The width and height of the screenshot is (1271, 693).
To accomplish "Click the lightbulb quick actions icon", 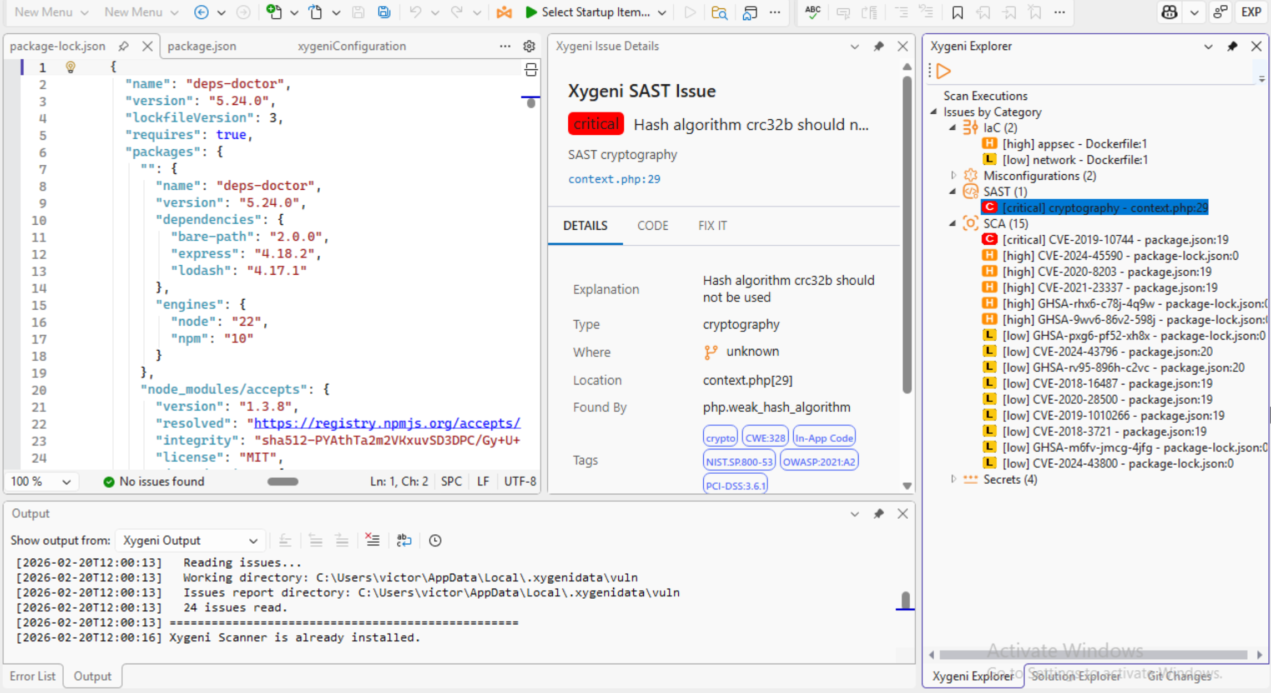I will 70,67.
